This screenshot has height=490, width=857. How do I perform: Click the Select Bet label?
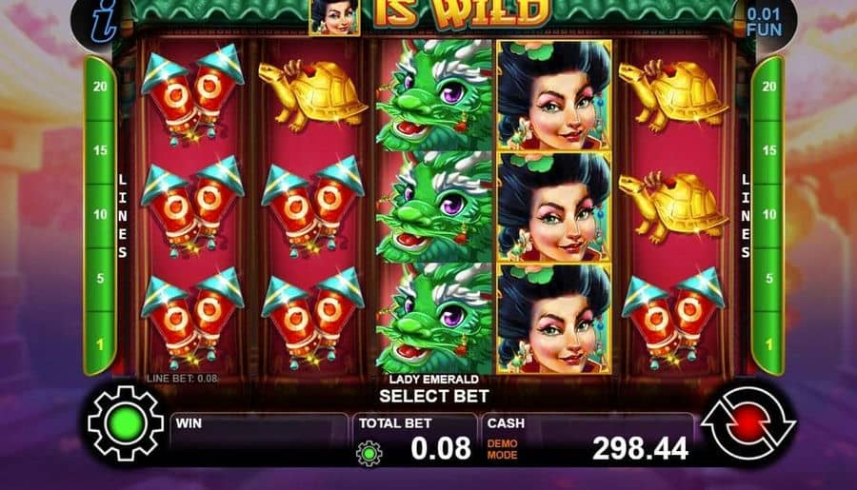pos(434,396)
